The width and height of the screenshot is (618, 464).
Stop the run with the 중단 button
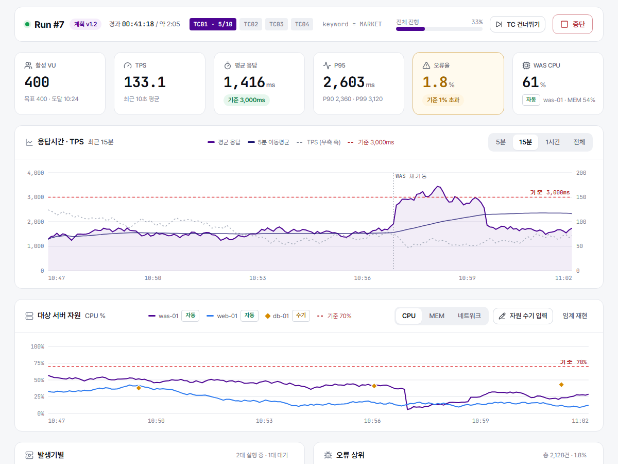coord(573,24)
